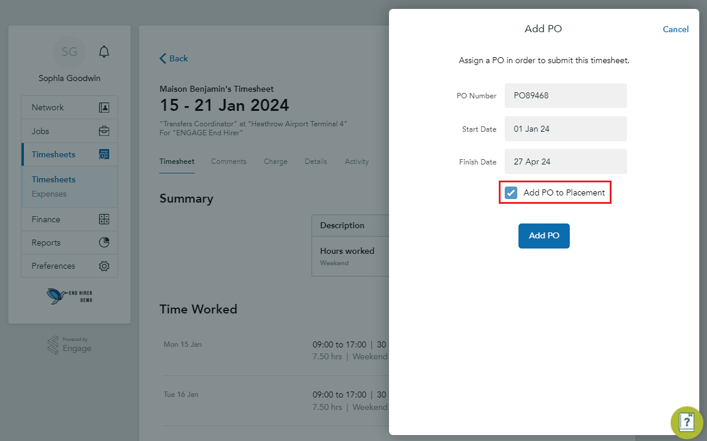The image size is (707, 441).
Task: Click Maison Benjamin's Timesheet title
Action: coord(217,89)
